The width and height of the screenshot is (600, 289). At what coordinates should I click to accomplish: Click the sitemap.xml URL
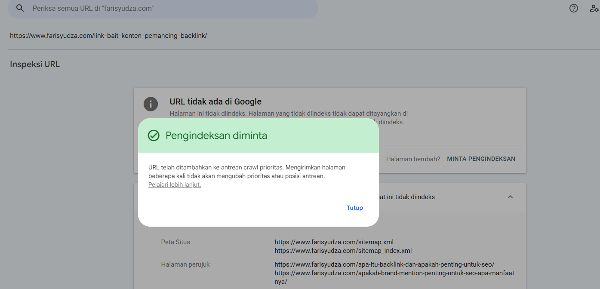tap(334, 242)
